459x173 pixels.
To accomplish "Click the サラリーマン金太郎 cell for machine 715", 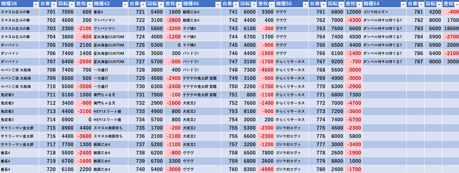I will coord(20,128).
